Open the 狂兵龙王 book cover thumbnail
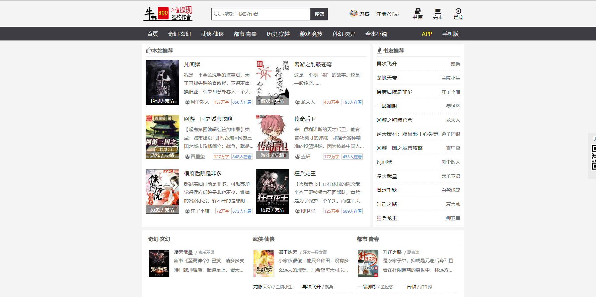This screenshot has height=297, width=596. (x=272, y=191)
